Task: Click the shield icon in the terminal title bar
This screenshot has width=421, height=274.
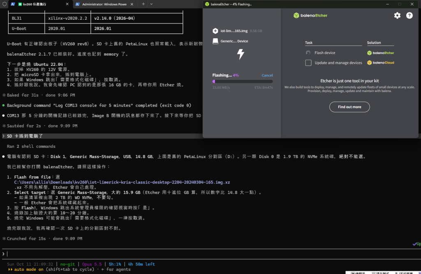Action: click(4, 4)
